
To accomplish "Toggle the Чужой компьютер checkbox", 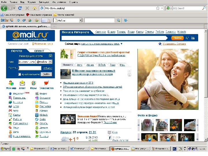I will click(x=20, y=74).
